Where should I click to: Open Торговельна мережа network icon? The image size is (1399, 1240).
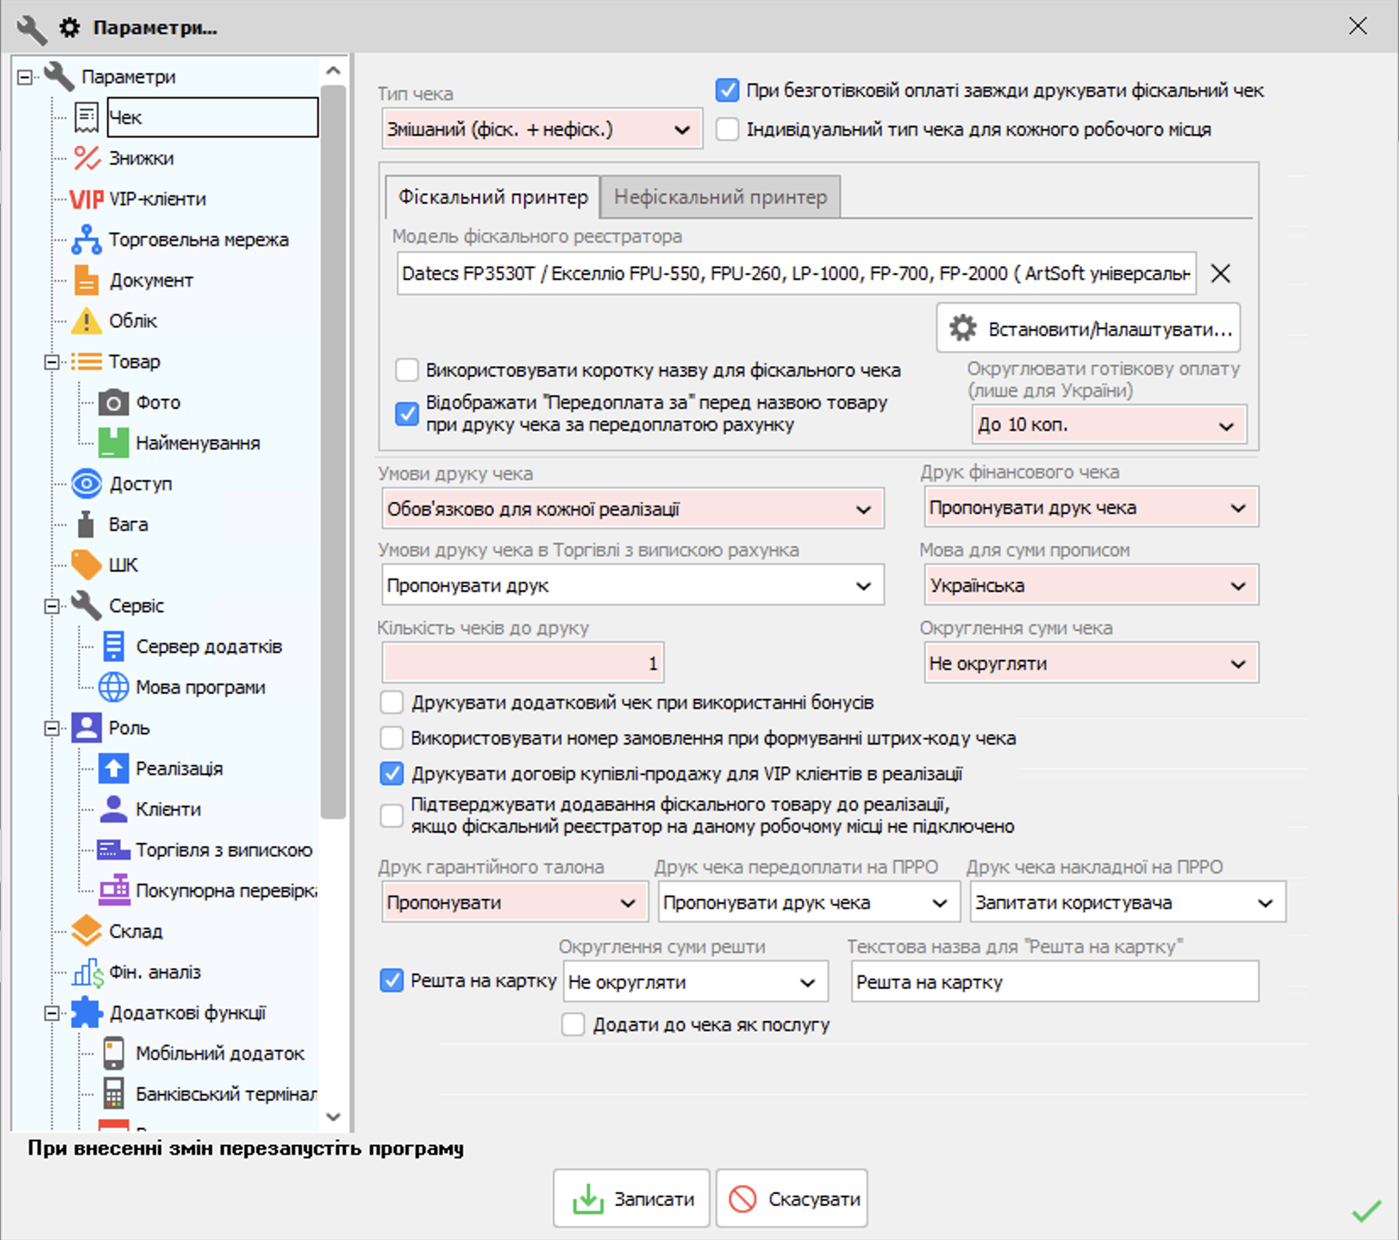[x=86, y=240]
